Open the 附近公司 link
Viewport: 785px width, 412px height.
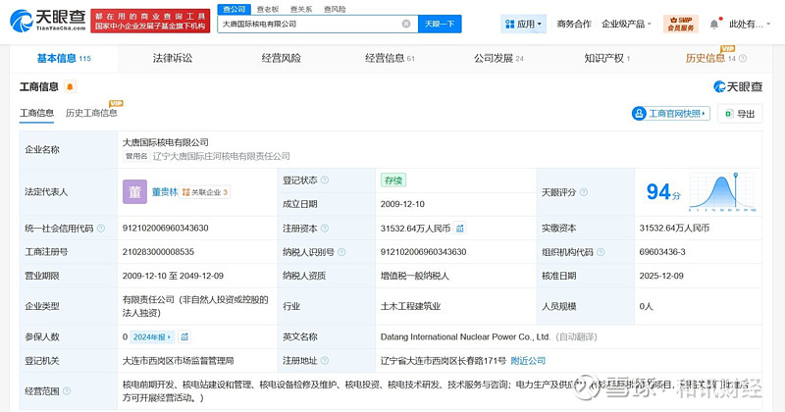[530, 360]
